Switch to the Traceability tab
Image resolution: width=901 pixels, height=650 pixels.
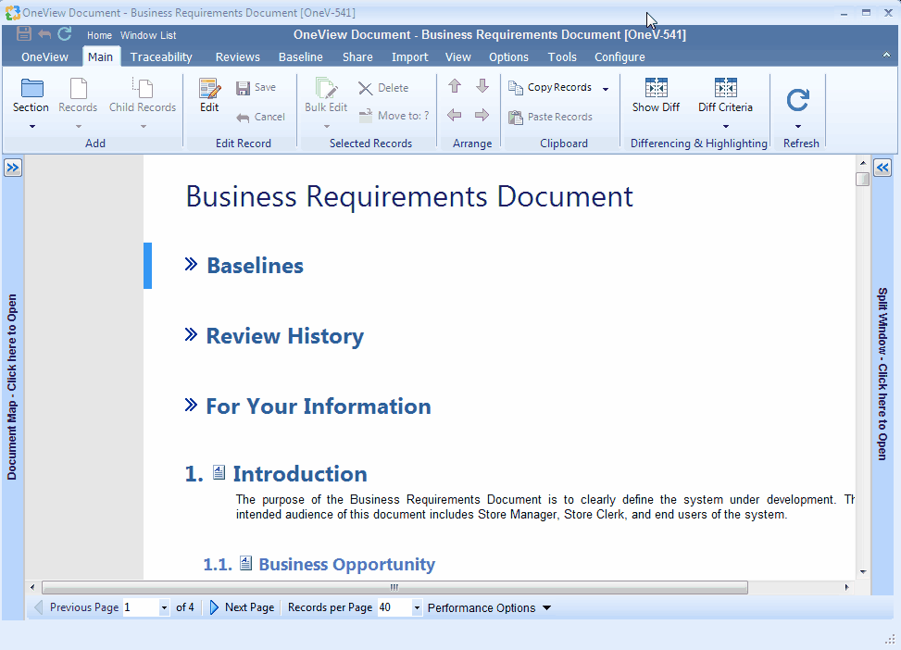161,56
